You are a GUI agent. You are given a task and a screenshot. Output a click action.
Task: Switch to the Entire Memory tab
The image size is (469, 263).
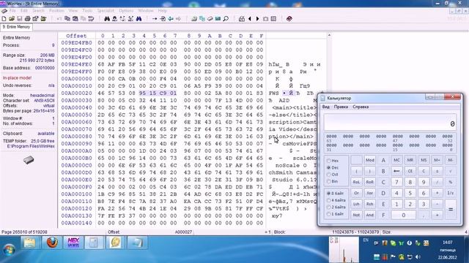point(16,27)
